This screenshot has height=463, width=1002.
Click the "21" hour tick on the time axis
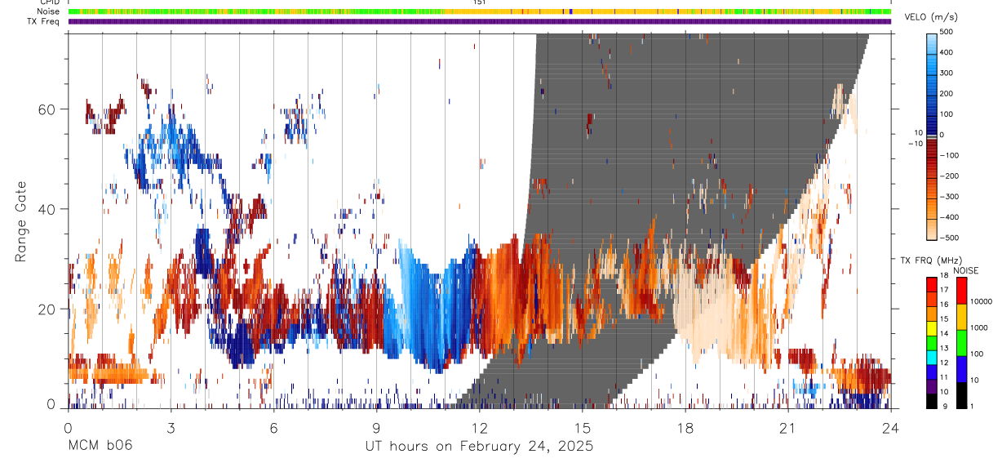coord(787,427)
